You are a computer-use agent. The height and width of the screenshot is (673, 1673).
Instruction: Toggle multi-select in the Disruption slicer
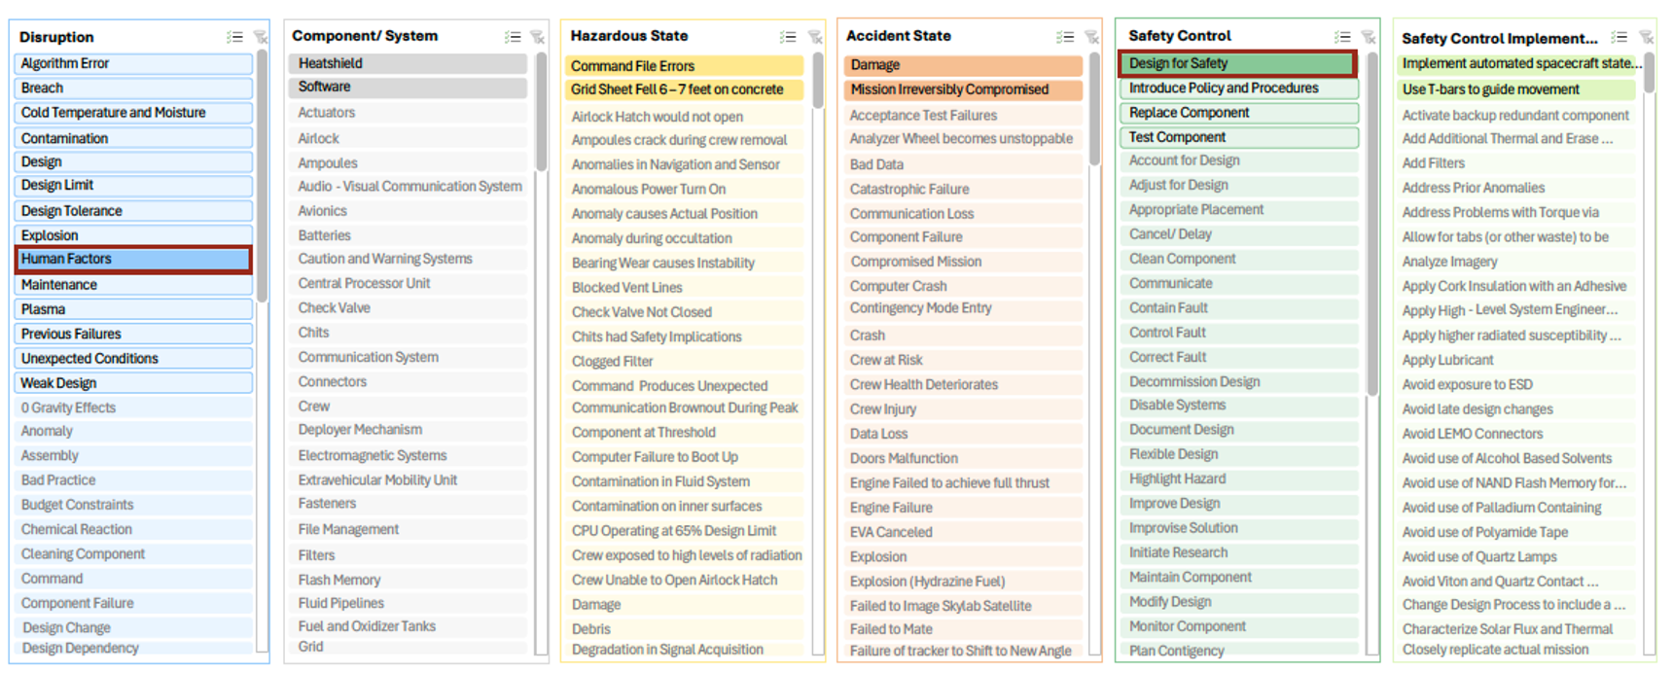[x=234, y=37]
